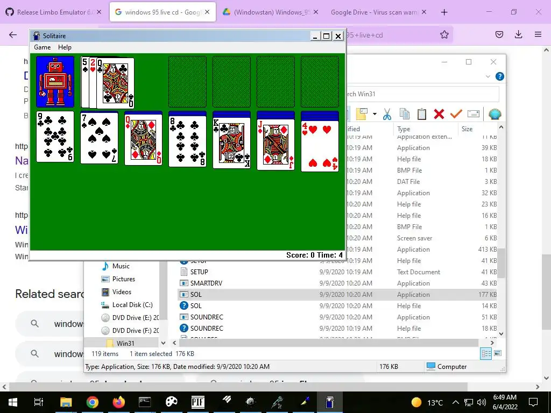This screenshot has width=551, height=413.
Task: Bookmark this page with the star icon
Action: 444,34
